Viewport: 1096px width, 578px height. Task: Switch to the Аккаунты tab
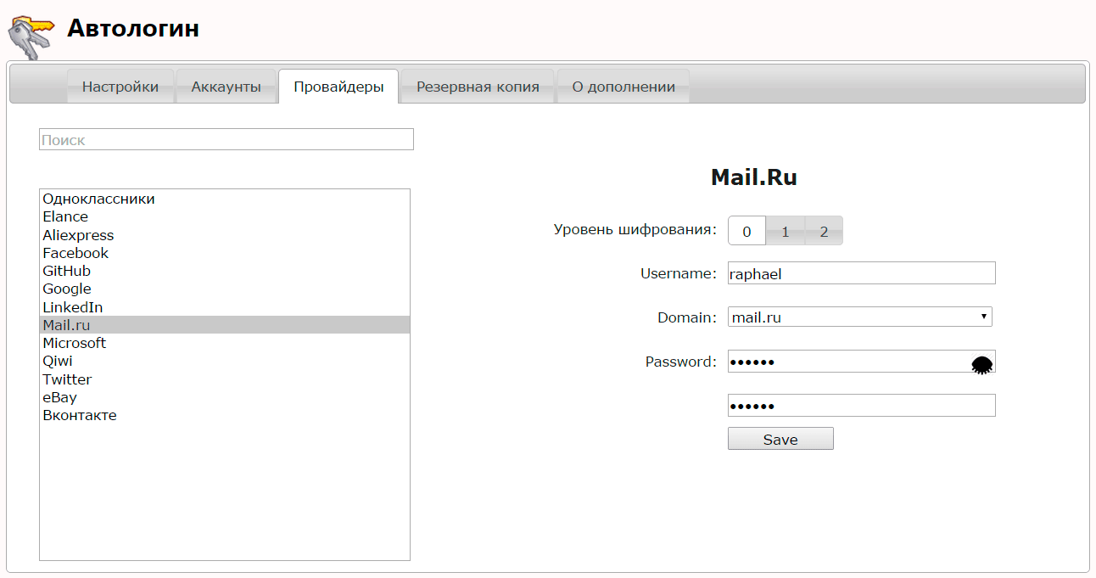[226, 87]
